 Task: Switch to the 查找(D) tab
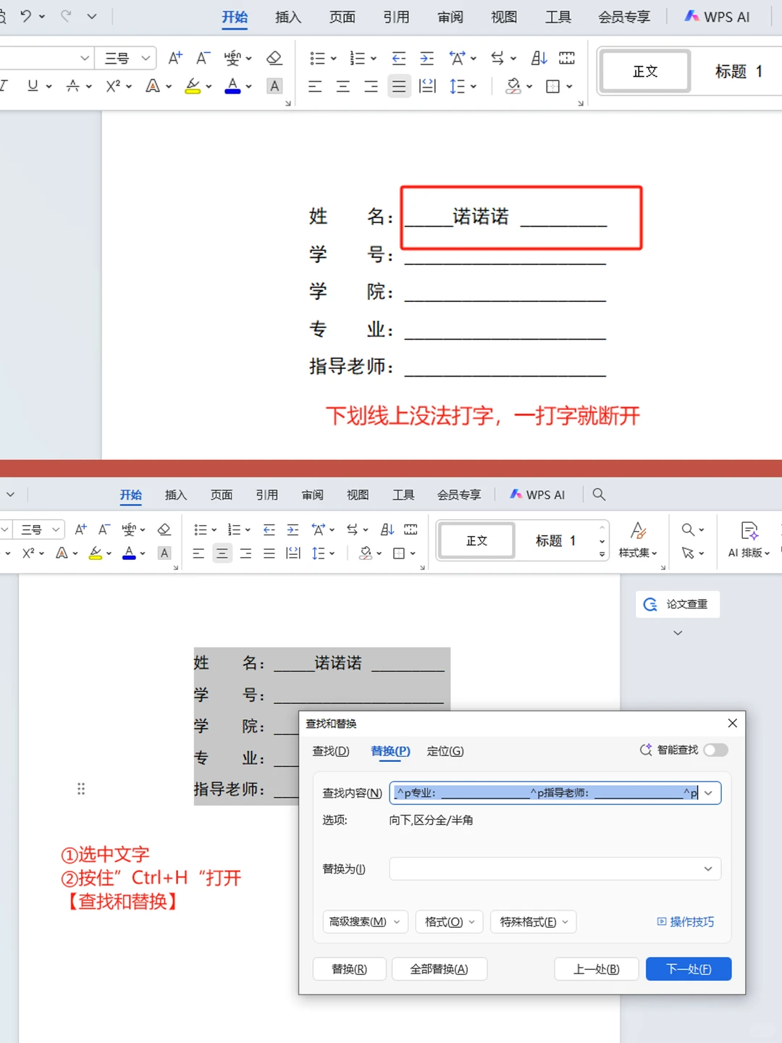point(331,752)
